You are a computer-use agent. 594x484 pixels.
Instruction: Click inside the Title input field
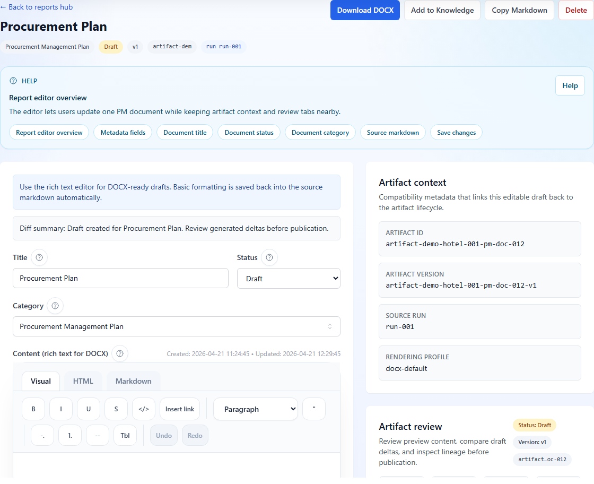(120, 278)
